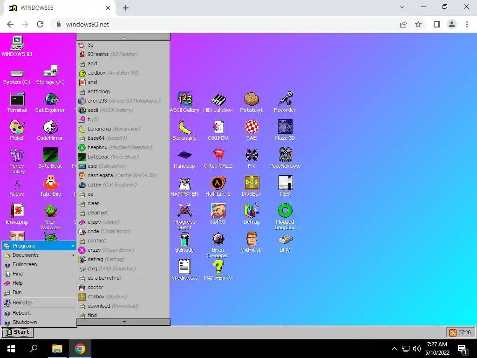Open MANIFESTO question mark icon
This screenshot has height=358, width=477.
pyautogui.click(x=218, y=270)
